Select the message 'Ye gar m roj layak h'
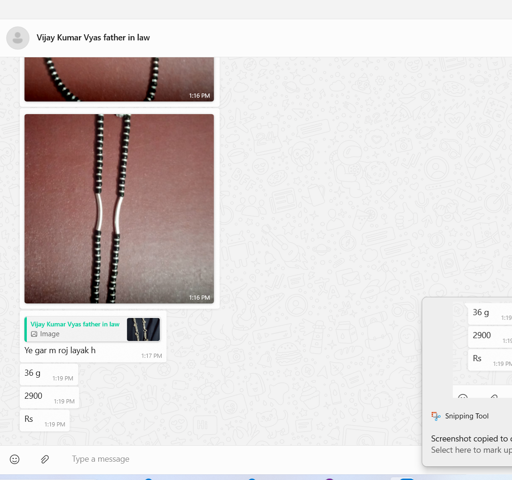 pyautogui.click(x=60, y=350)
